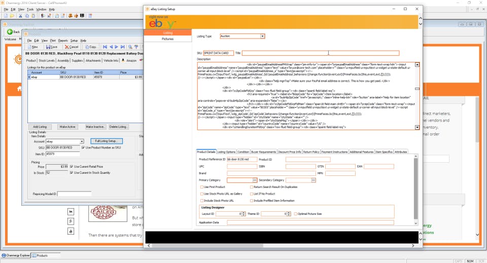Screen dimensions: 487x263
Task: Select the ebay listing row in grid
Action: click(85, 77)
